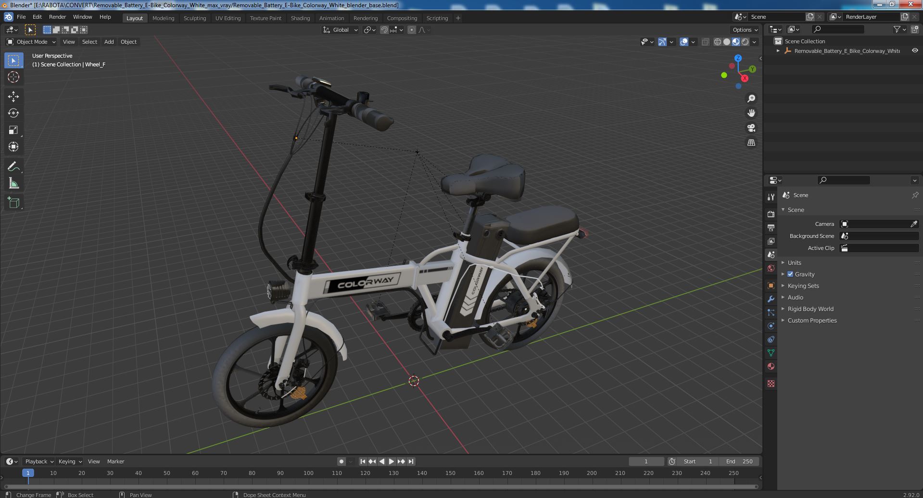The image size is (923, 498).
Task: Open the Material properties tab
Action: click(771, 366)
